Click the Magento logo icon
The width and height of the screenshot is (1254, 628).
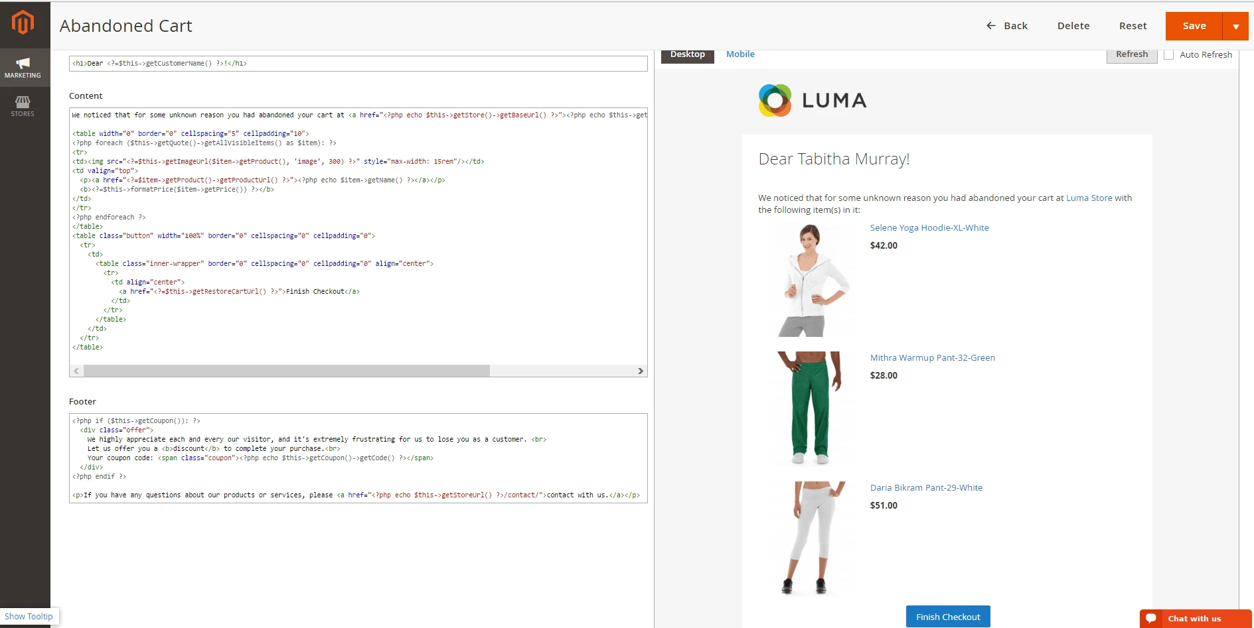[x=24, y=22]
